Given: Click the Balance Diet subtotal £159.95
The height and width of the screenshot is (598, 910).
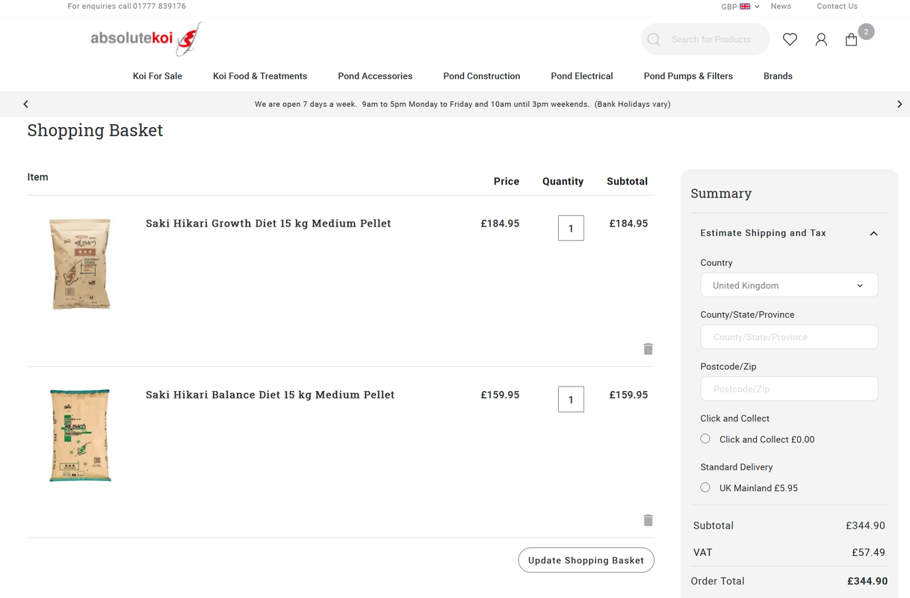Looking at the screenshot, I should click(x=628, y=395).
